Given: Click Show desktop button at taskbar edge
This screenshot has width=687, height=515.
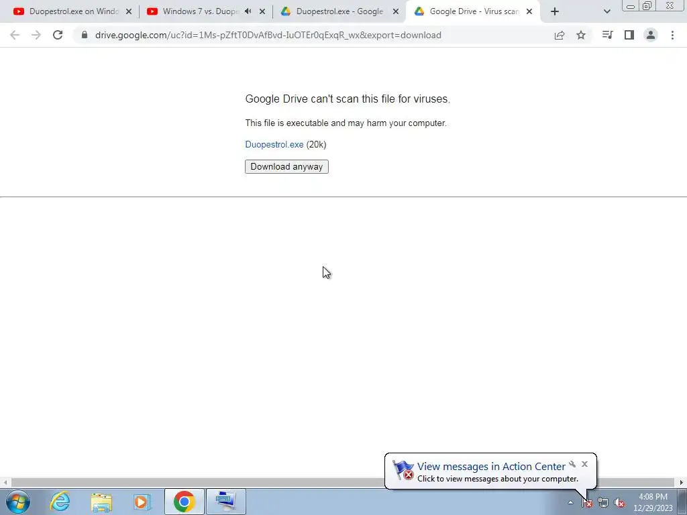Looking at the screenshot, I should [x=682, y=502].
